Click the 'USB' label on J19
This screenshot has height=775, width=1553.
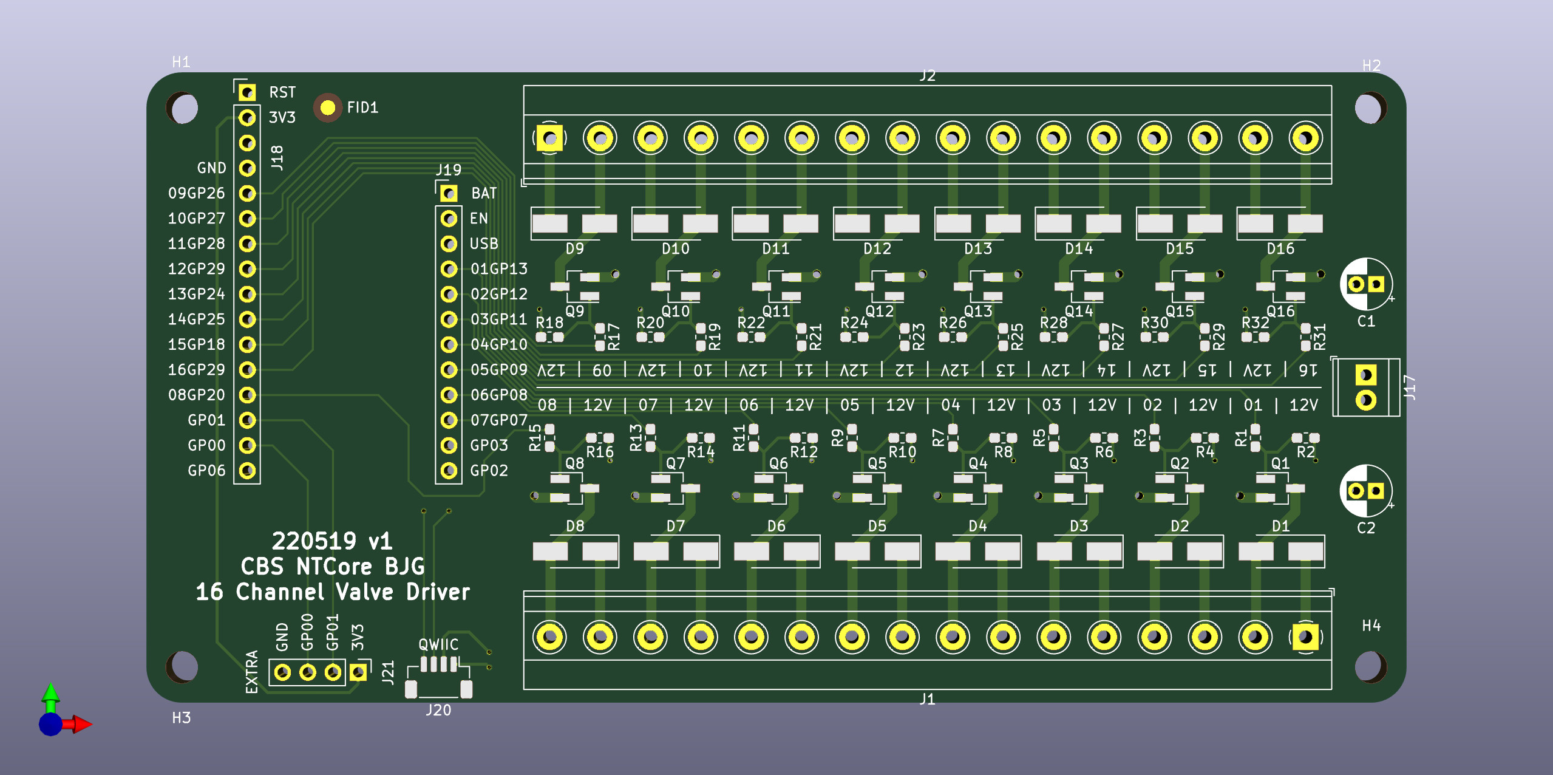pos(484,244)
